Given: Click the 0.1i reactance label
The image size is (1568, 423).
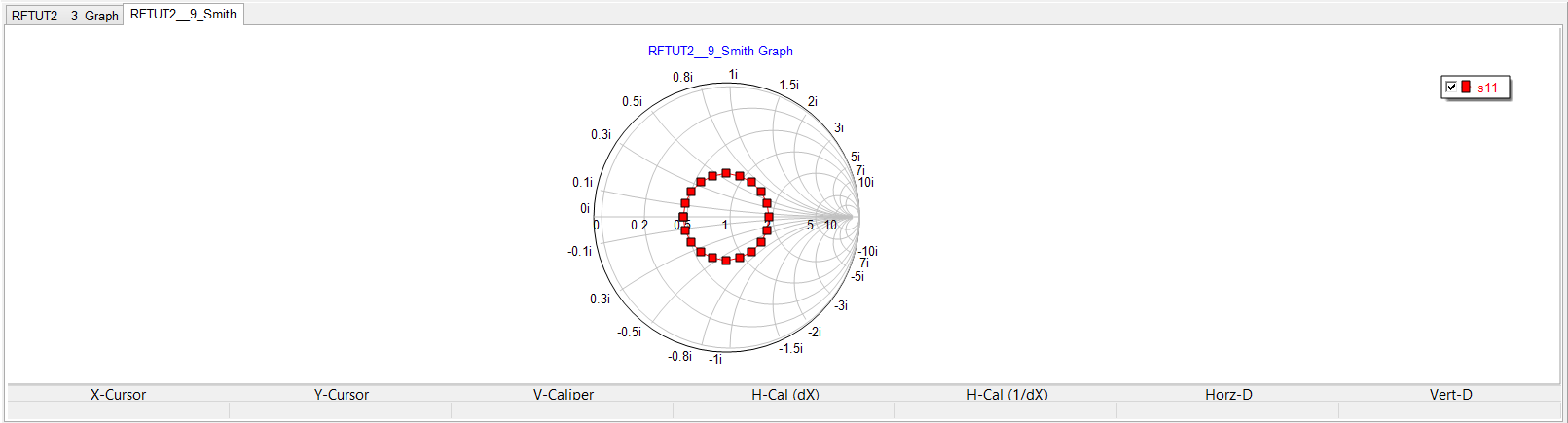Looking at the screenshot, I should 582,182.
